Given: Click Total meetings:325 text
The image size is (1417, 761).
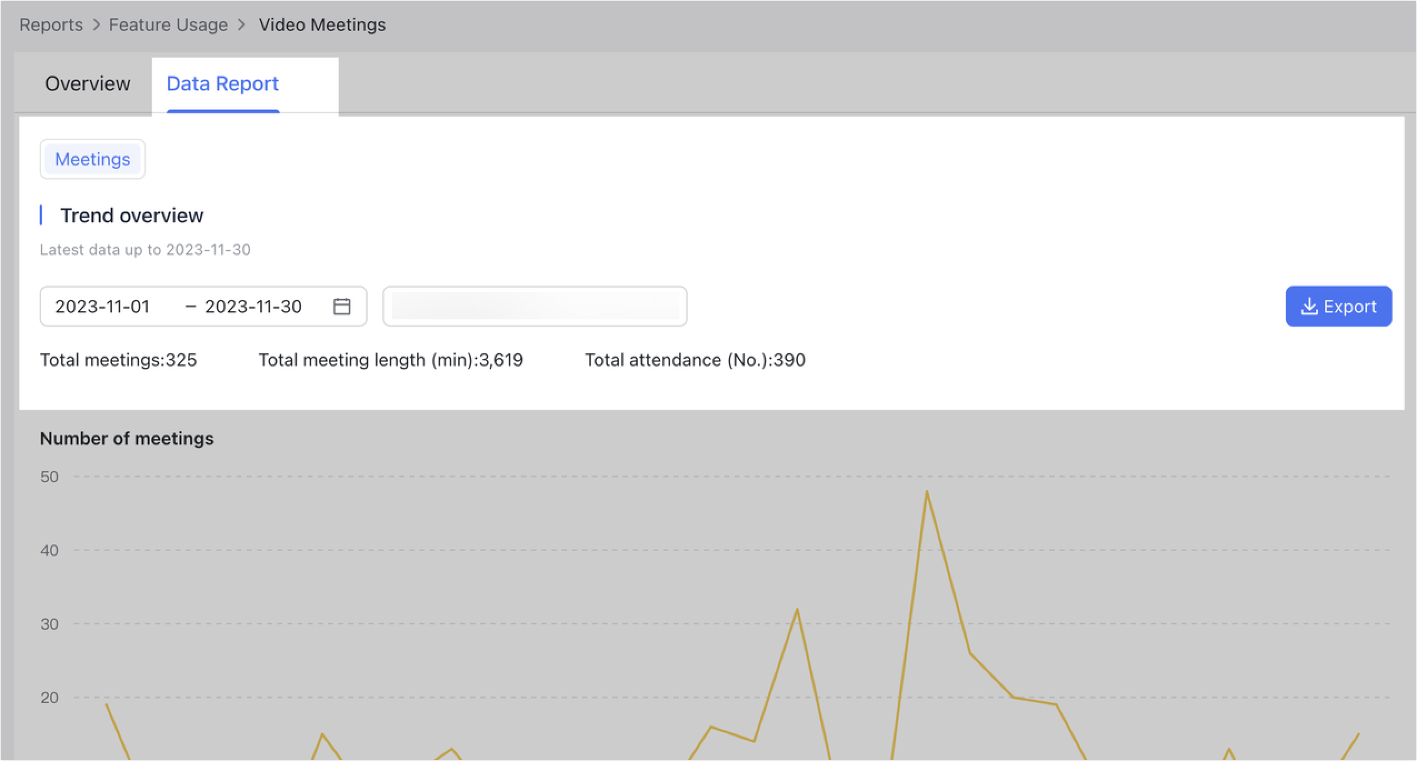Looking at the screenshot, I should pyautogui.click(x=118, y=360).
